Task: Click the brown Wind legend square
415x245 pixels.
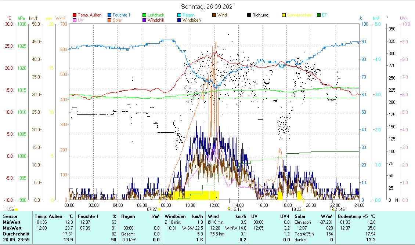Action: [214, 15]
